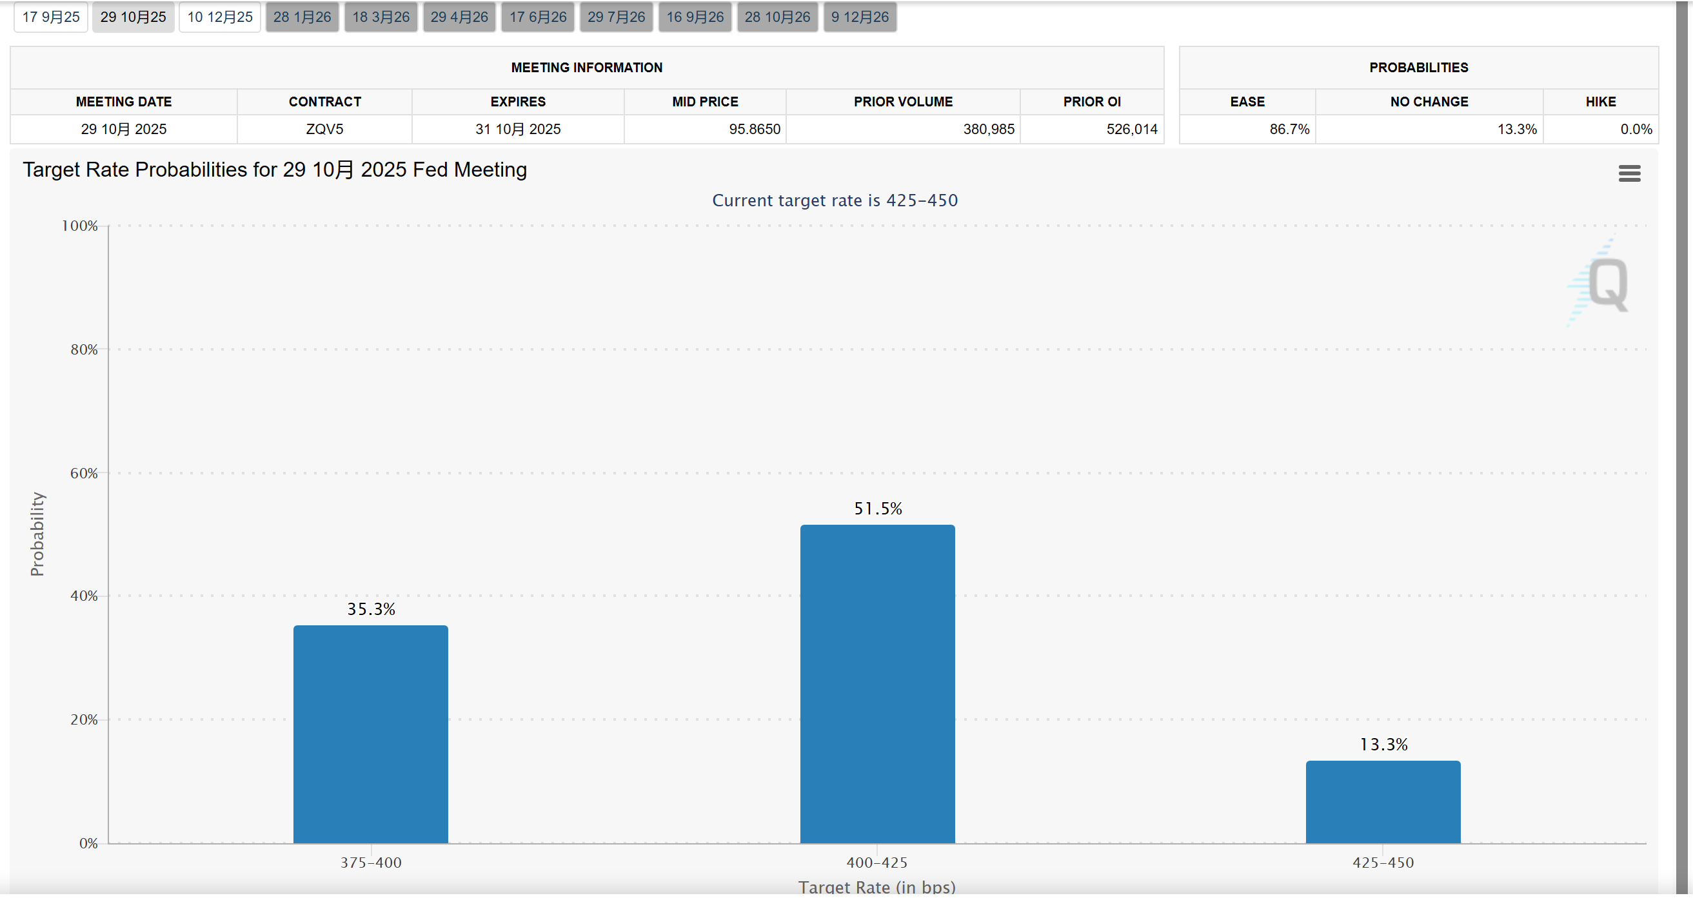
Task: Switch to the 17 9月25 meeting tab
Action: (x=50, y=17)
